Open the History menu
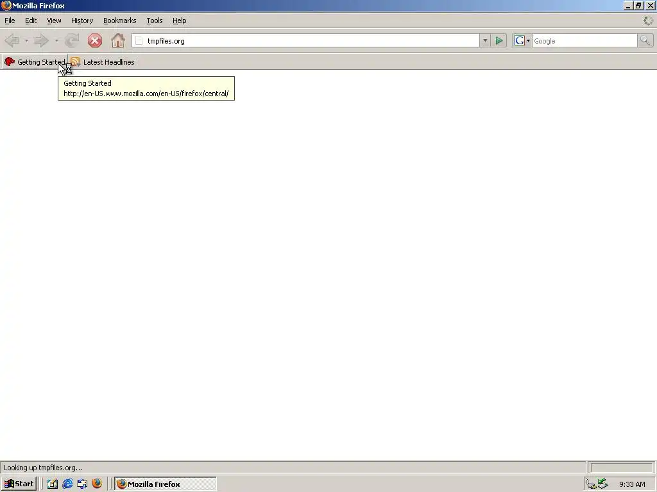This screenshot has height=492, width=657. pos(82,20)
